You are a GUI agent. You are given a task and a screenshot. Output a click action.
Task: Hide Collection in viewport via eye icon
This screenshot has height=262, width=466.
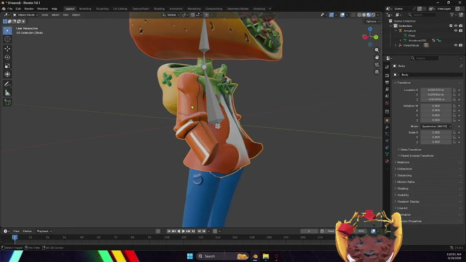455,26
